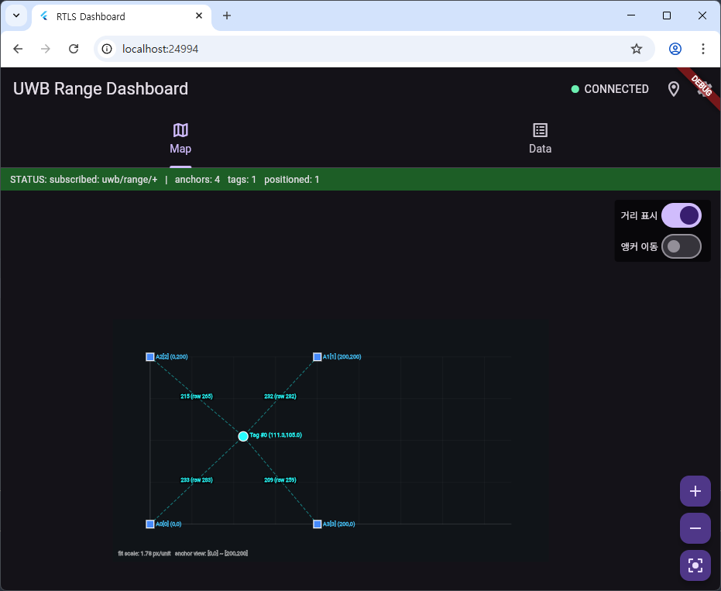
Task: Select anchor A1[1] square marker
Action: (x=318, y=357)
